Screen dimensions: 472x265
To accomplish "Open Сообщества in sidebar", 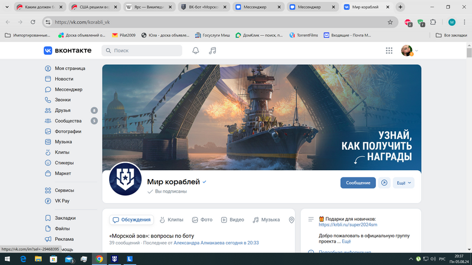I will (x=68, y=121).
